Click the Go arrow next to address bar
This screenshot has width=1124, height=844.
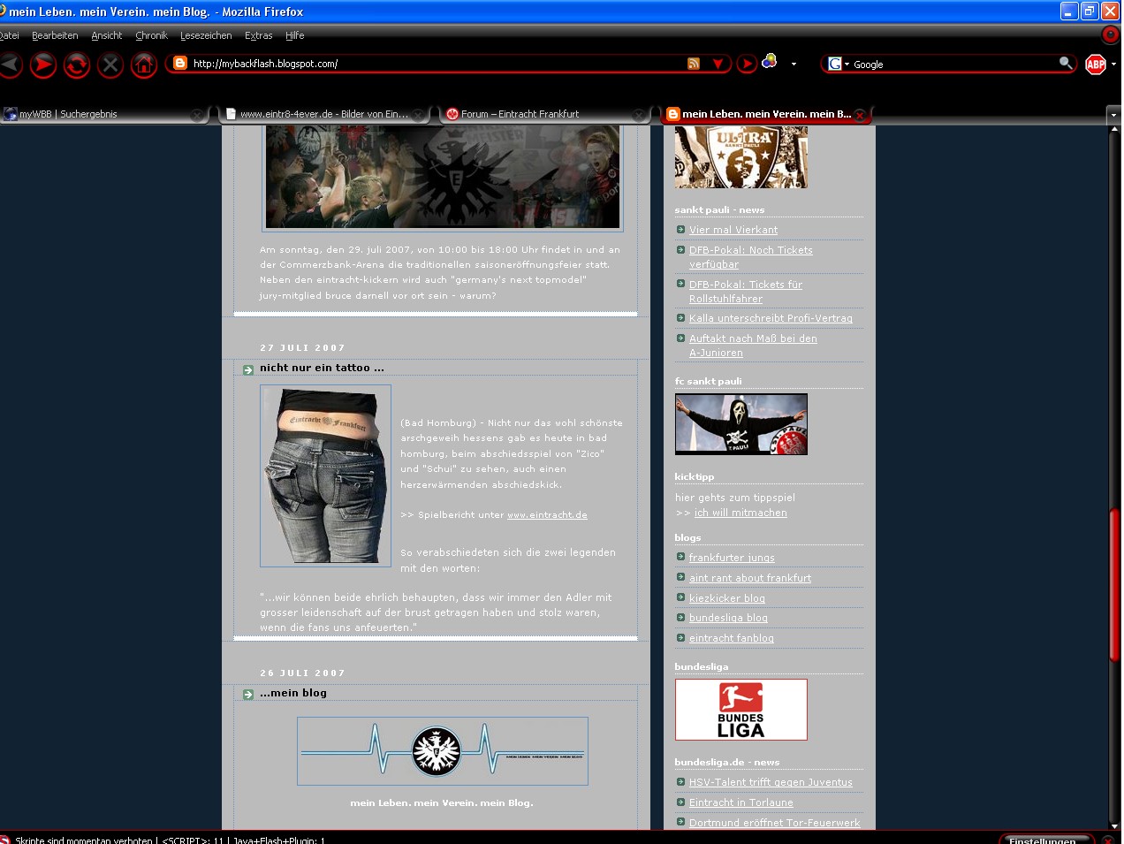pyautogui.click(x=747, y=64)
